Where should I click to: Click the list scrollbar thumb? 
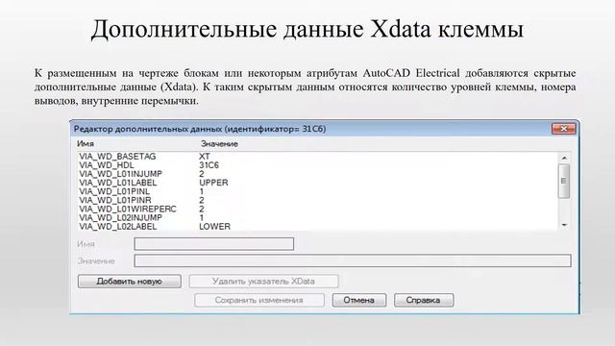(x=564, y=181)
